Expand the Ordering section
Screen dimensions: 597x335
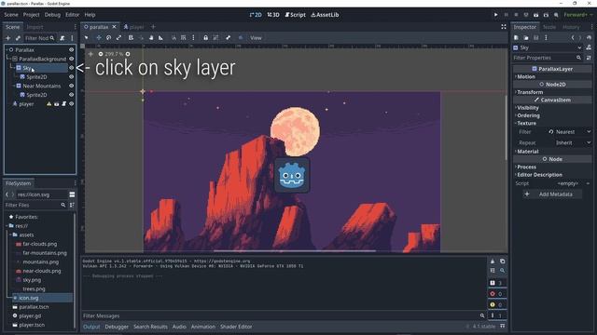click(x=552, y=115)
